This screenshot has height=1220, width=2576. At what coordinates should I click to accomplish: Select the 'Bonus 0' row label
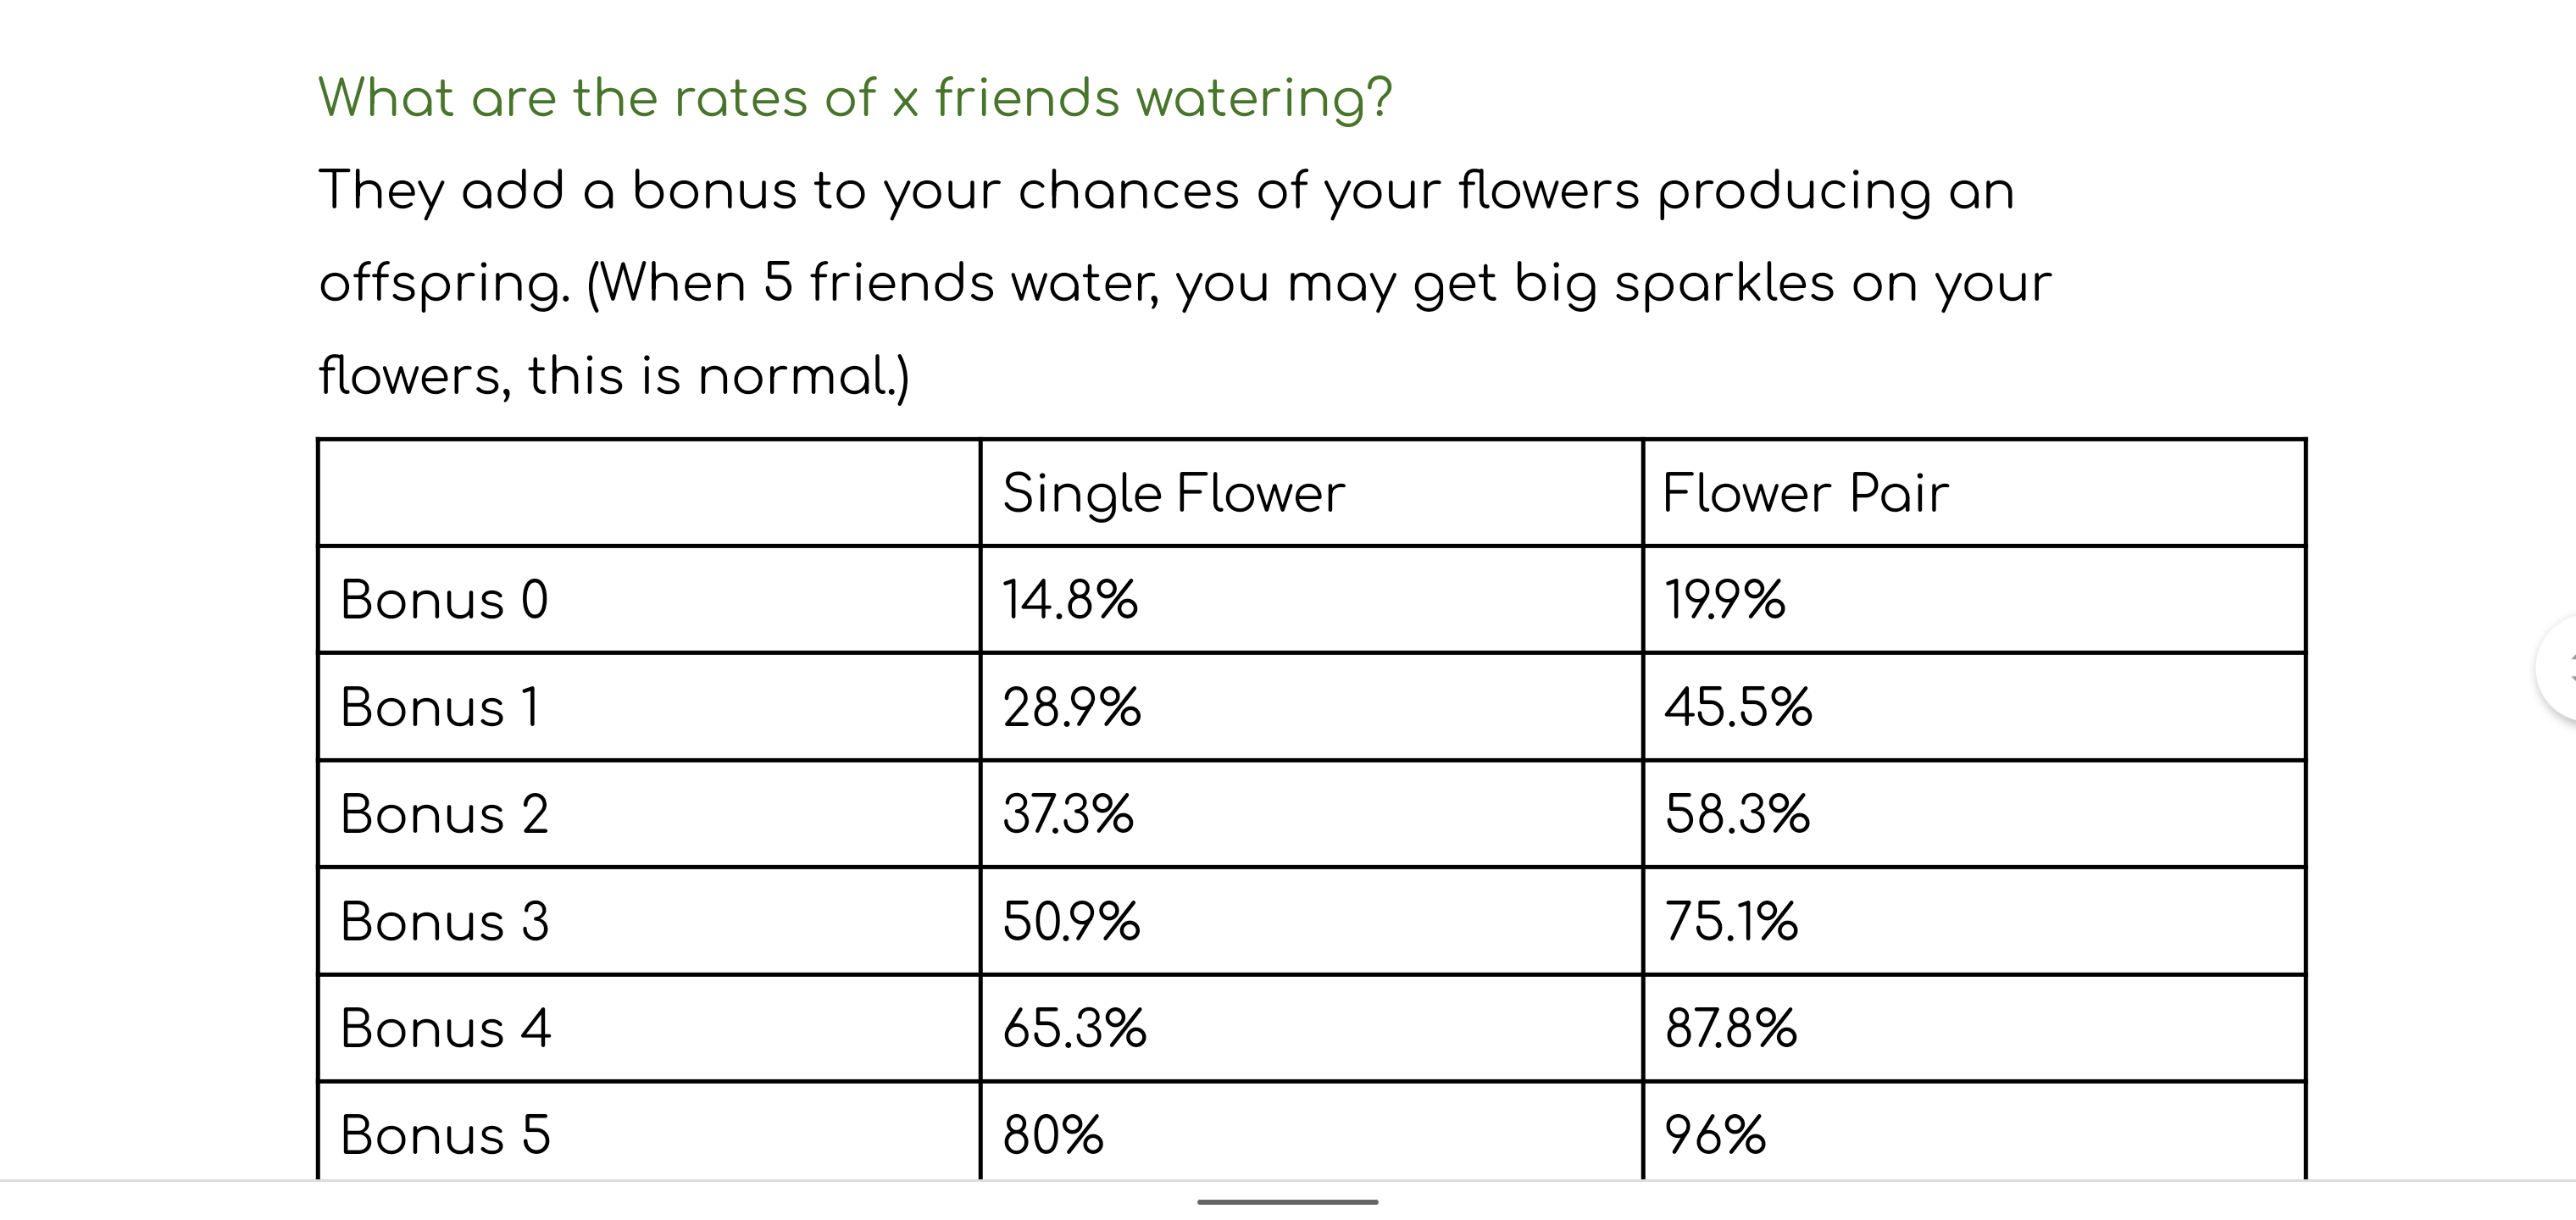[x=445, y=600]
